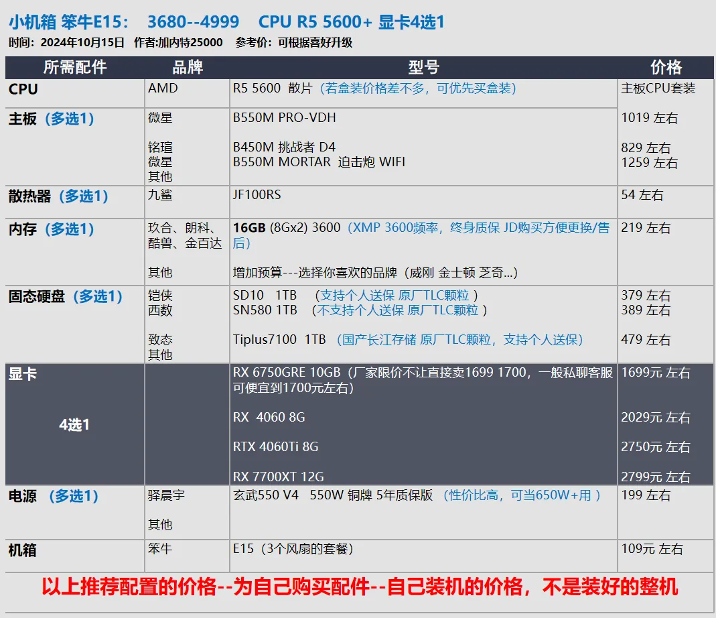Select the 笨牛 case brand
The width and height of the screenshot is (716, 618).
(160, 548)
